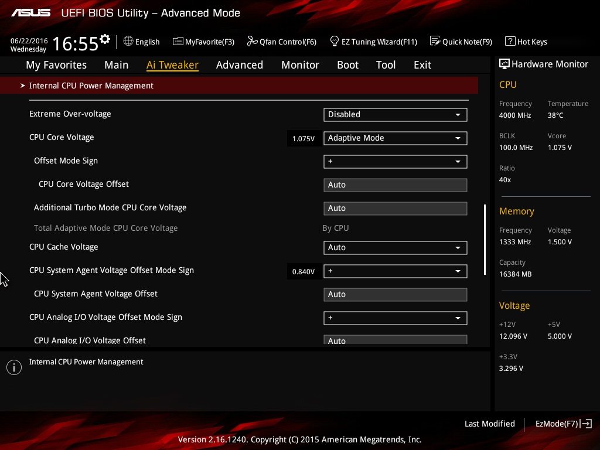The width and height of the screenshot is (600, 450).
Task: Open CPU Core Voltage mode dropdown
Action: tap(396, 138)
